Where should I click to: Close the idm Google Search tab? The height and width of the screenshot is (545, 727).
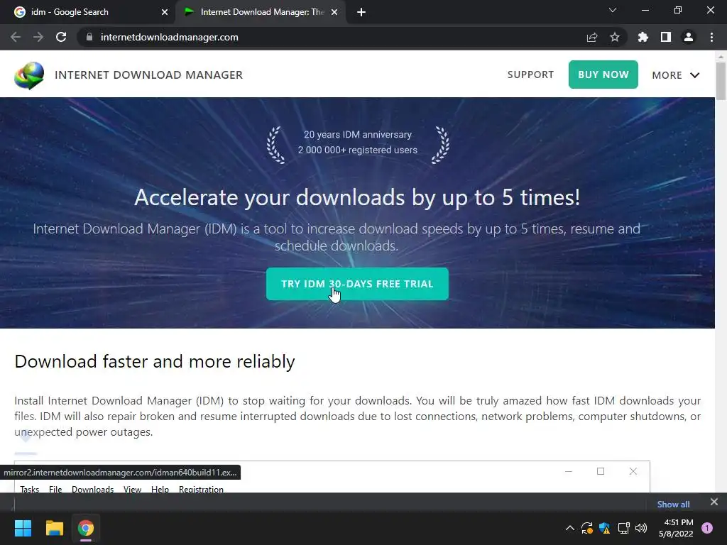tap(165, 12)
